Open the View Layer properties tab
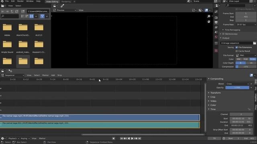Viewport: 257px width, 144px height. pos(216,28)
